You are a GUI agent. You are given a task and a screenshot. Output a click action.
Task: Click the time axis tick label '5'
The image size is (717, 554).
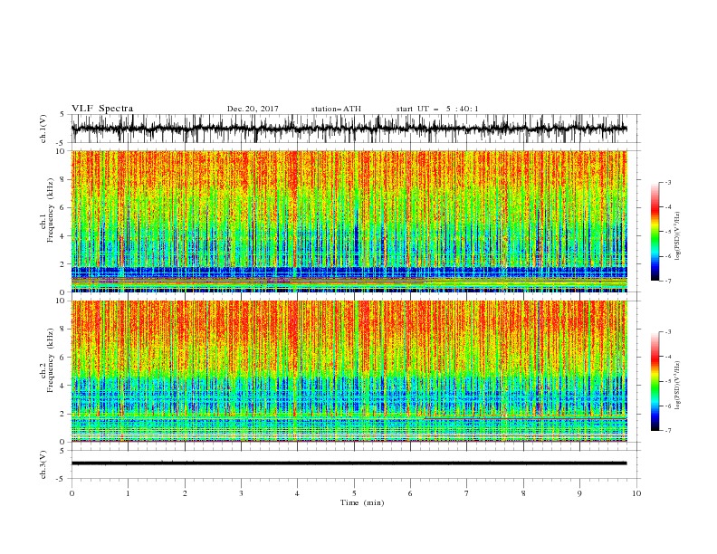coord(354,493)
